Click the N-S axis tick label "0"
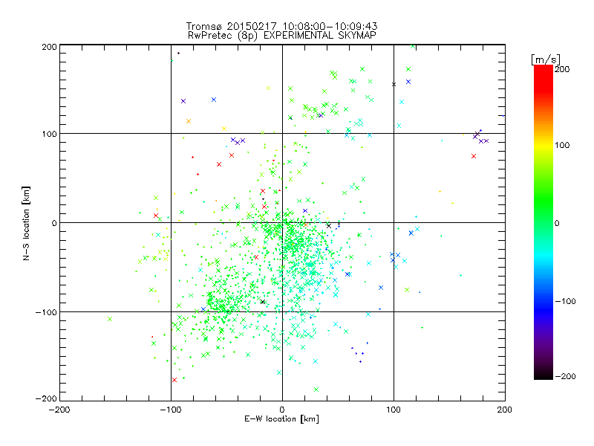This screenshot has width=594, height=446. click(54, 223)
